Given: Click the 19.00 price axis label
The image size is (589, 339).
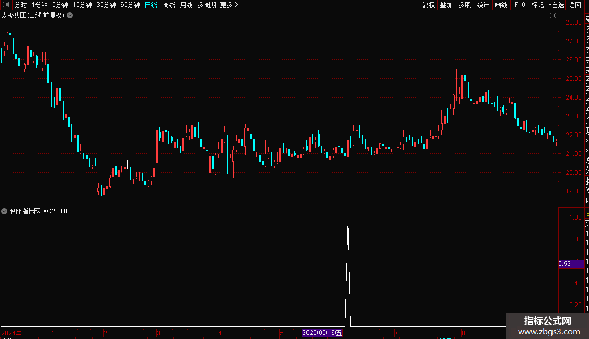Looking at the screenshot, I should (x=573, y=191).
